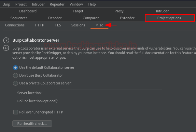Switch to the Dashboard tab

tap(28, 11)
